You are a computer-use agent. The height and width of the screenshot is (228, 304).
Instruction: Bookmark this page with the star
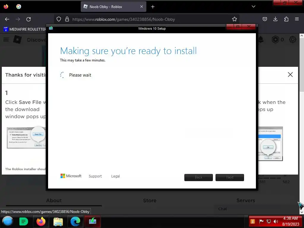tap(235, 19)
